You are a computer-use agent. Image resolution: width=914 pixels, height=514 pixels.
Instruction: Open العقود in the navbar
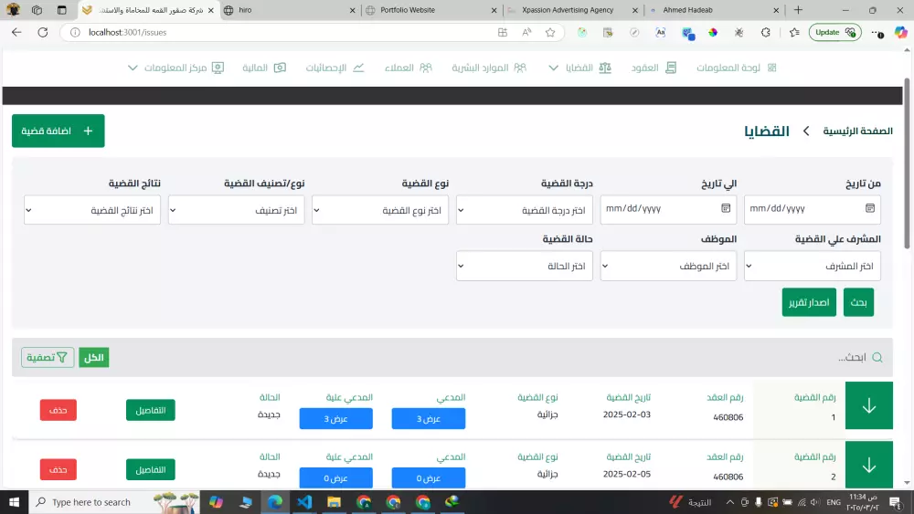(654, 68)
